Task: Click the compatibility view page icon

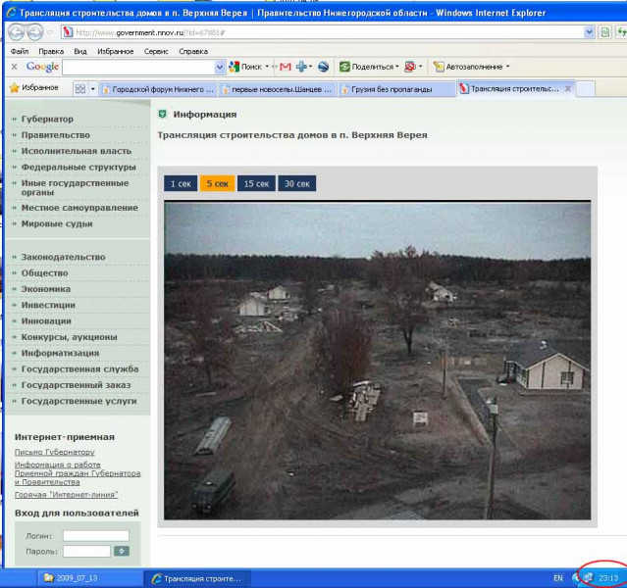Action: pyautogui.click(x=605, y=32)
